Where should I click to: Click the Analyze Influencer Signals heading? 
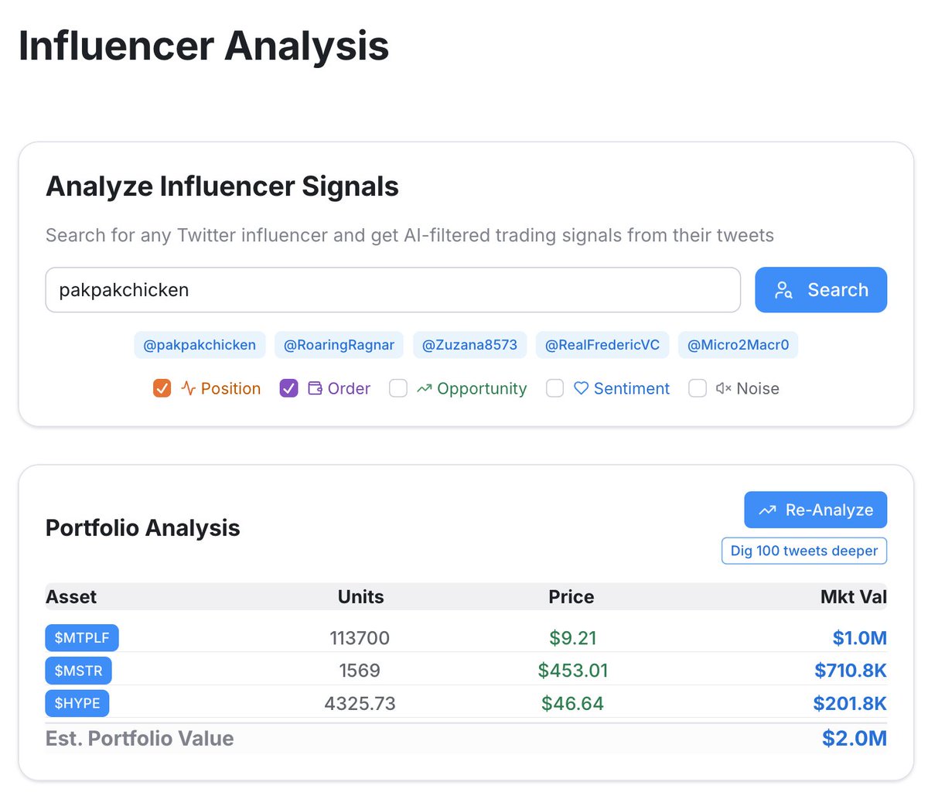[222, 186]
